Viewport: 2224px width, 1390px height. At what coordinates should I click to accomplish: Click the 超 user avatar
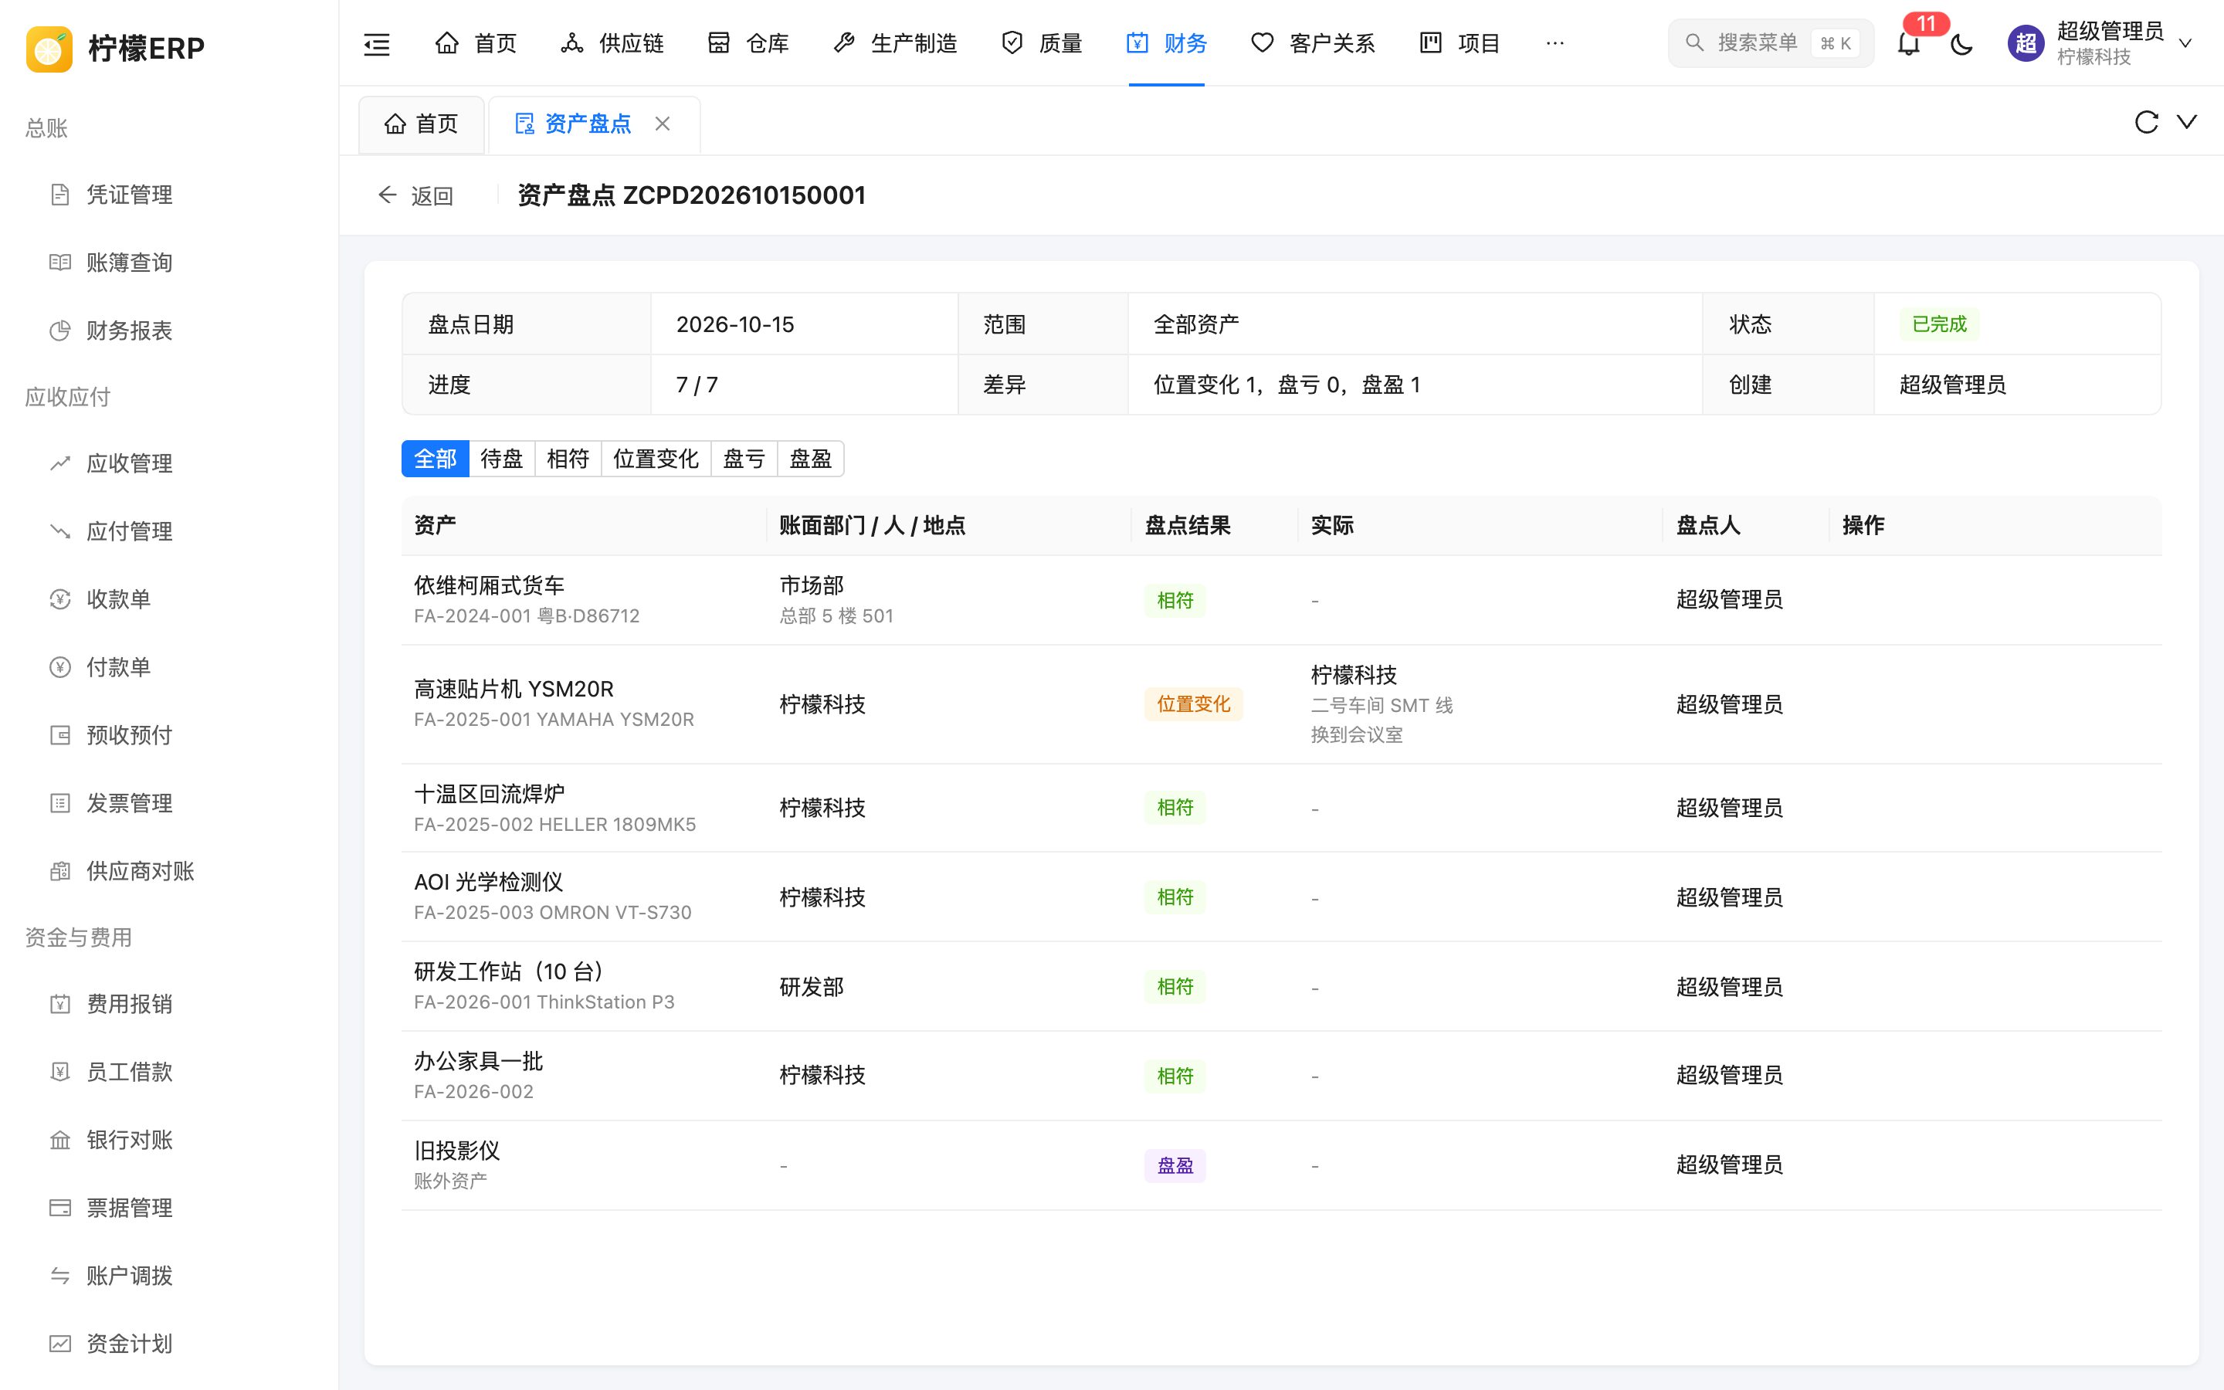click(x=2026, y=43)
